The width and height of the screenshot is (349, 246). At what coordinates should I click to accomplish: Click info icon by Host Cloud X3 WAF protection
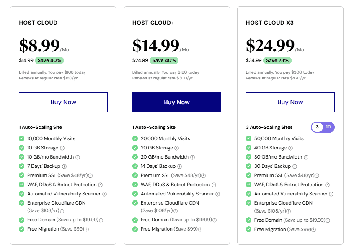click(x=328, y=185)
